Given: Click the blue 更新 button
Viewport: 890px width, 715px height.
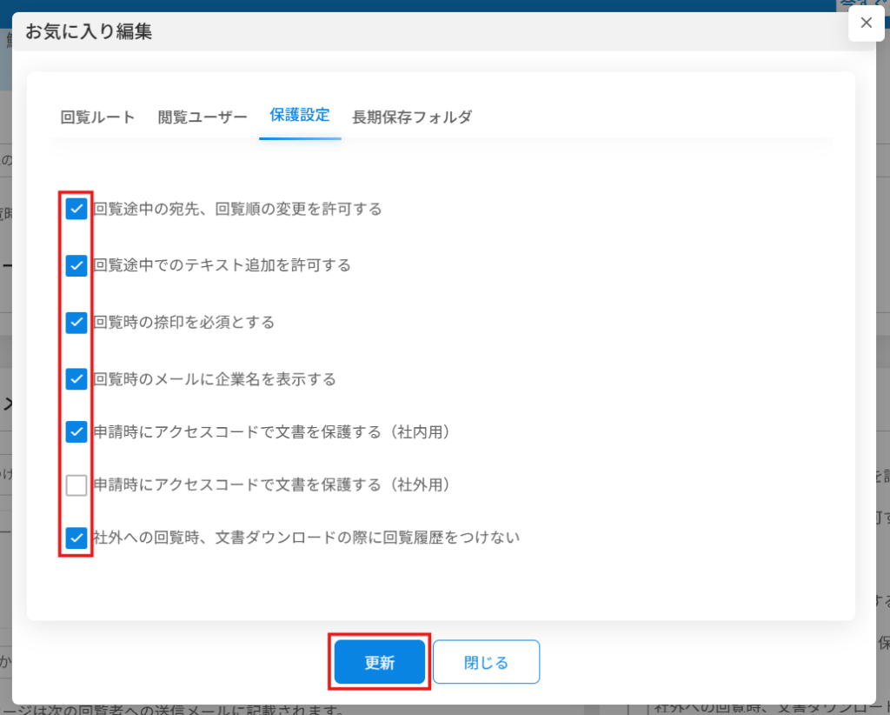Looking at the screenshot, I should (x=380, y=663).
